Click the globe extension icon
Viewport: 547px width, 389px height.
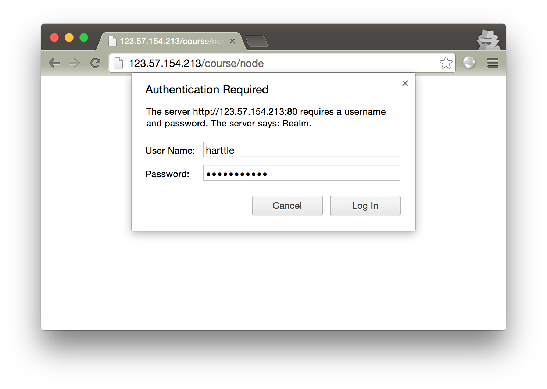click(x=469, y=63)
